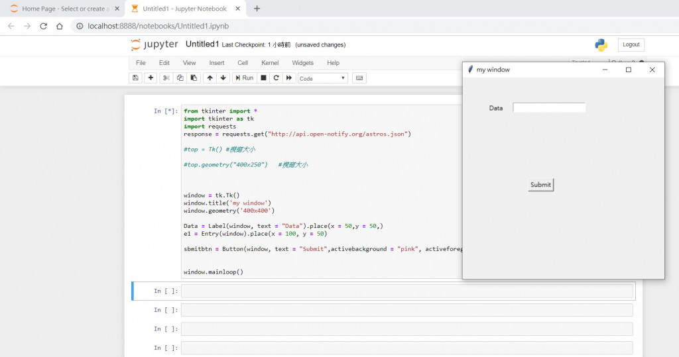The width and height of the screenshot is (679, 357).
Task: Reload the browser page
Action: 43,26
